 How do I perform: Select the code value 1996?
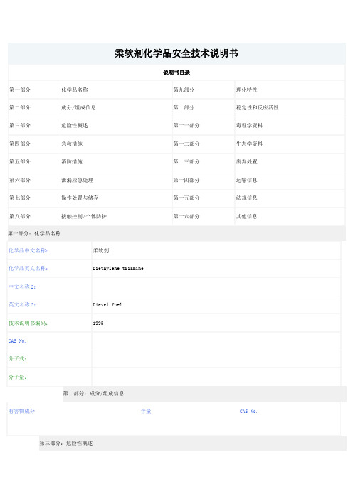[98, 323]
